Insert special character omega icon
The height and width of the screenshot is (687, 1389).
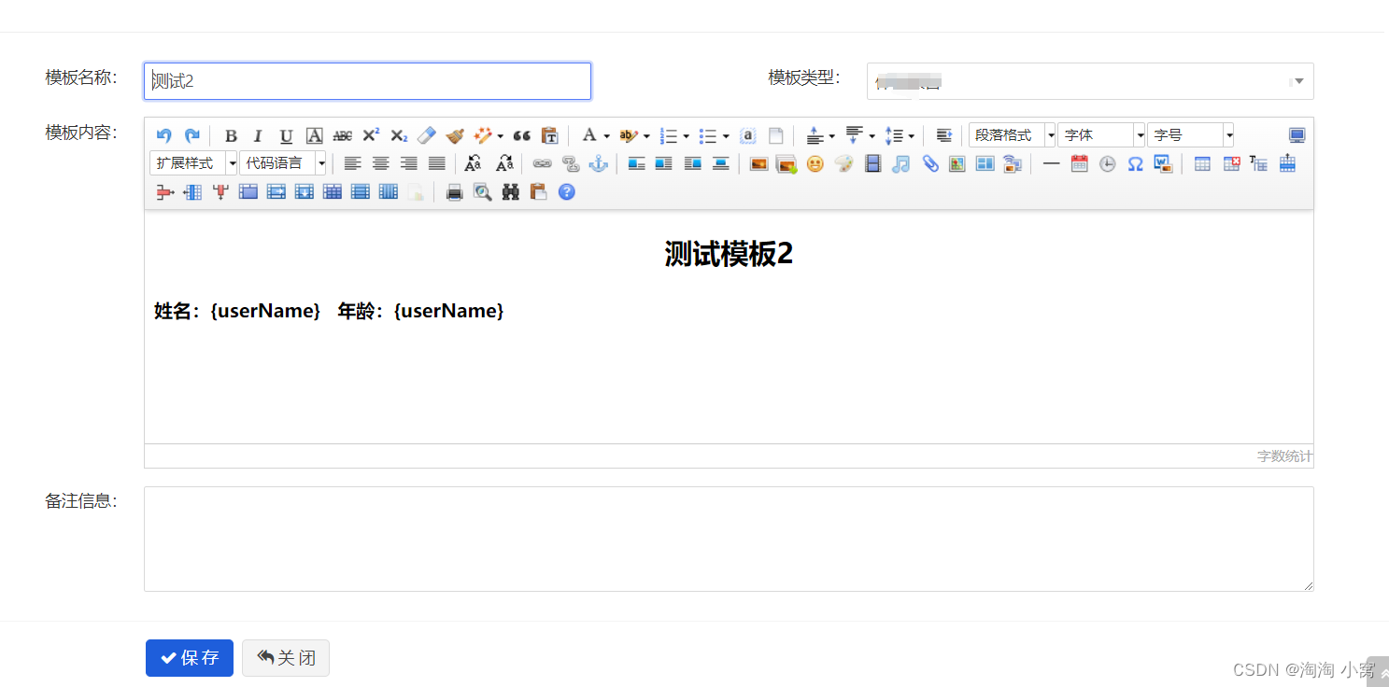point(1135,163)
